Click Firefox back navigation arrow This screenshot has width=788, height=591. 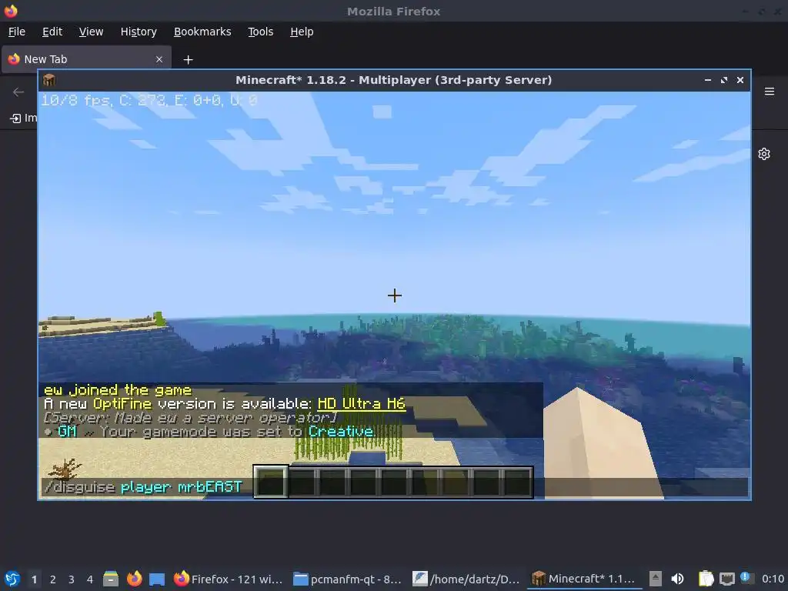[x=18, y=92]
